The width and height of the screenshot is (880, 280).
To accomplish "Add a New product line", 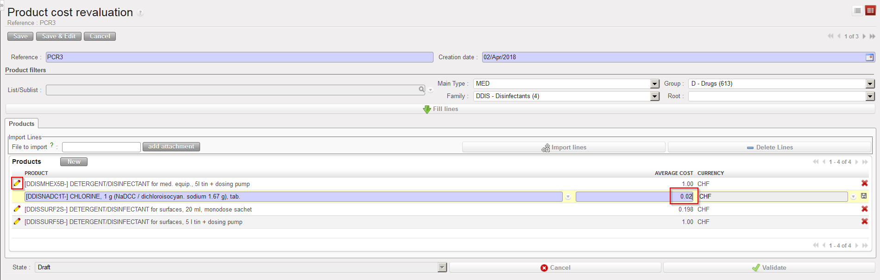I will point(74,162).
